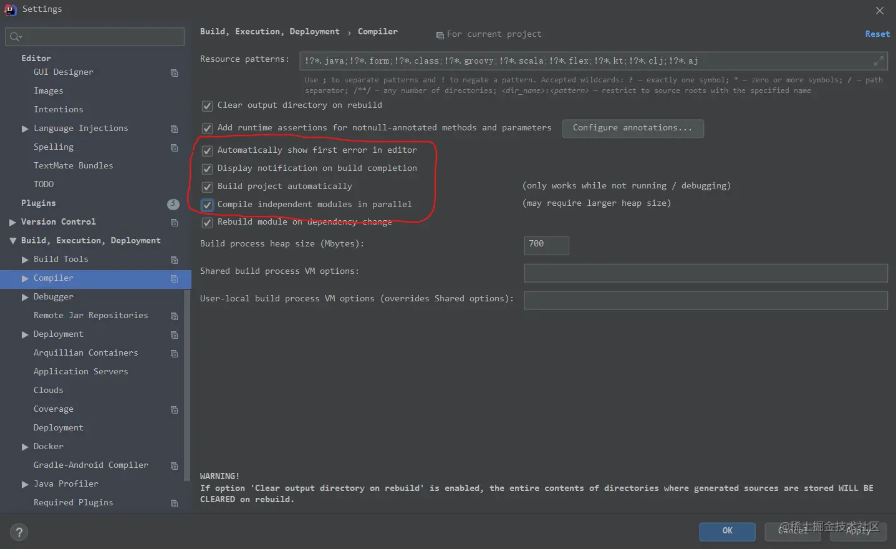Click project-level icon beside Deployment expandable row
Viewport: 896px width, 549px height.
pyautogui.click(x=174, y=335)
